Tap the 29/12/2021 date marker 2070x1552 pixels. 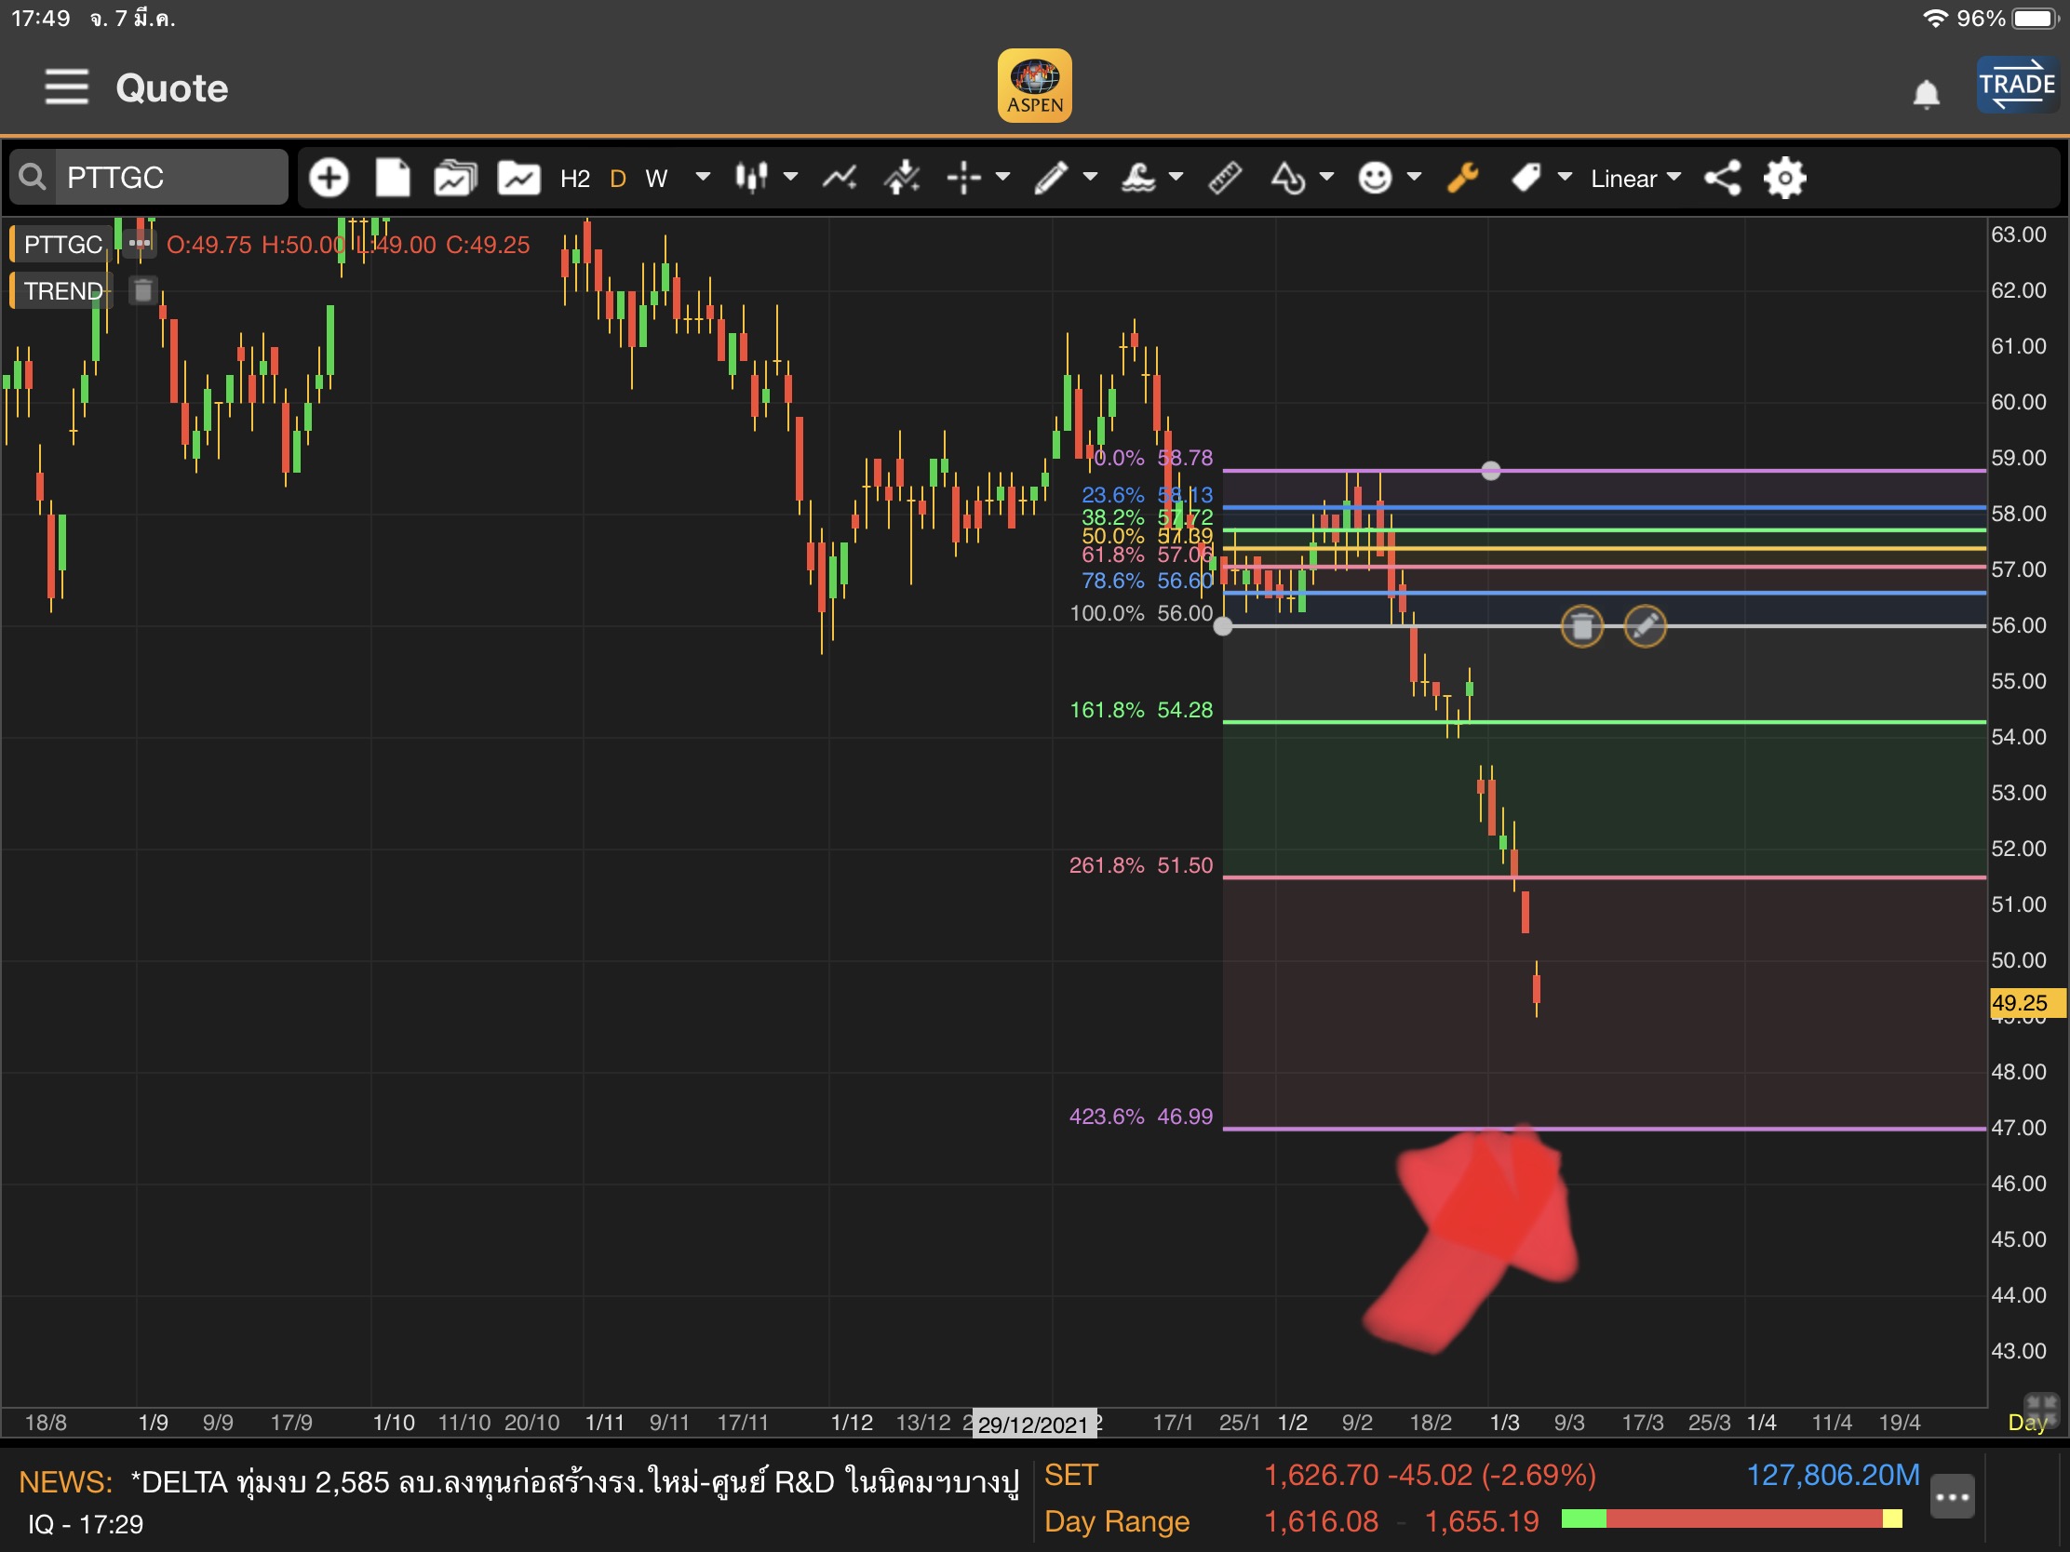(1033, 1425)
